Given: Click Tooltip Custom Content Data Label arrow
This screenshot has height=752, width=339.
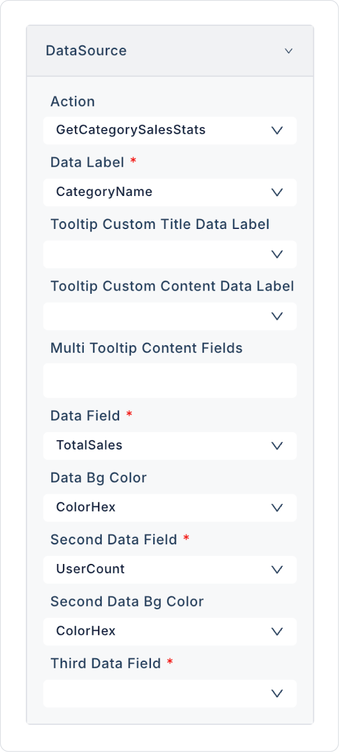Looking at the screenshot, I should coord(277,316).
